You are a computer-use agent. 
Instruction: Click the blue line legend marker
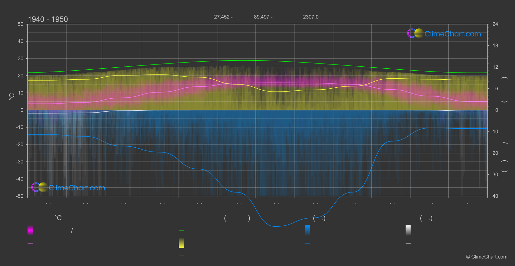point(307,243)
